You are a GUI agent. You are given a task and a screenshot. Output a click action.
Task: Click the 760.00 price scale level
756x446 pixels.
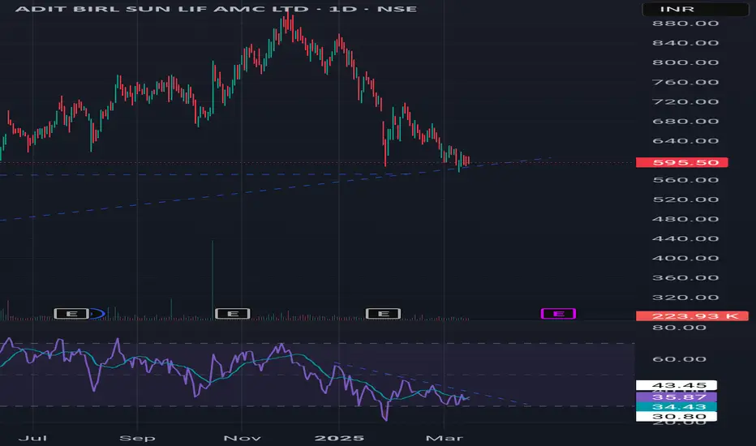click(685, 83)
